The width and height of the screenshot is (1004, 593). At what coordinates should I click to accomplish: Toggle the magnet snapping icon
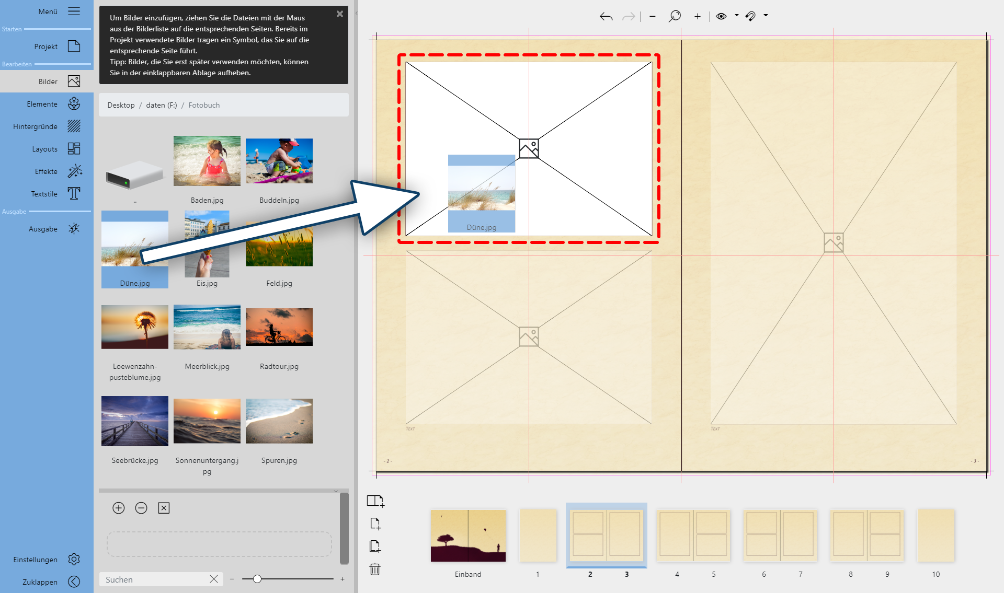coord(750,16)
